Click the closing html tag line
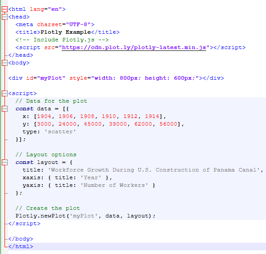Viewport: 266px width, 254px height. (21, 246)
